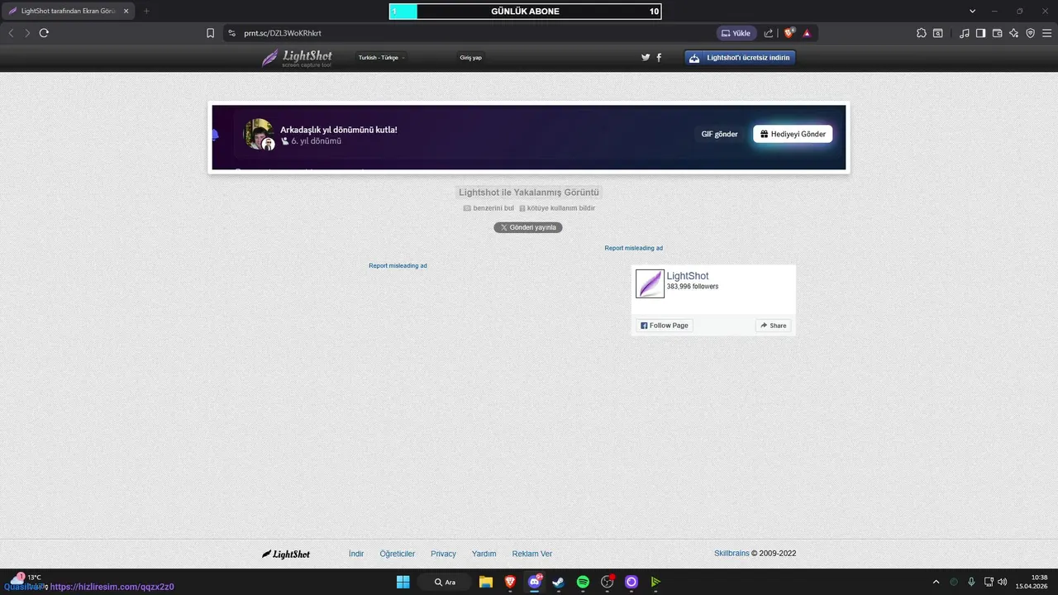Image resolution: width=1058 pixels, height=595 pixels.
Task: Open the İndir footer link
Action: point(356,554)
